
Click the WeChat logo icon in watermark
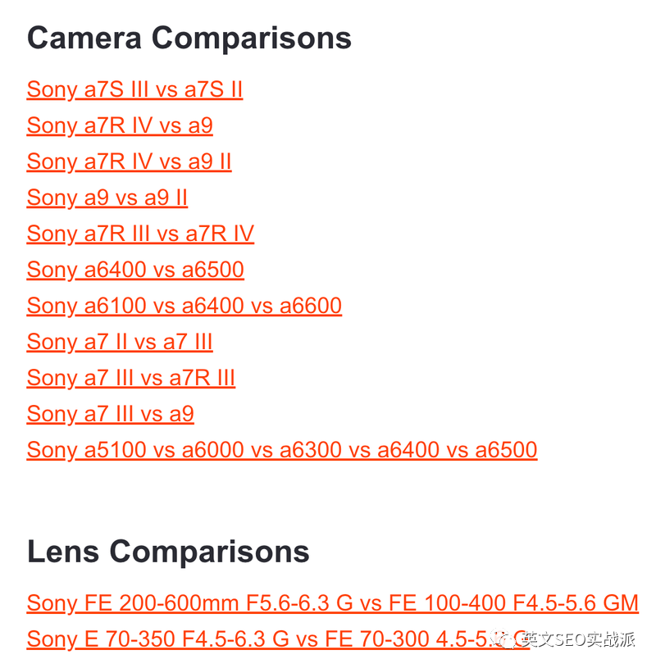click(x=503, y=639)
